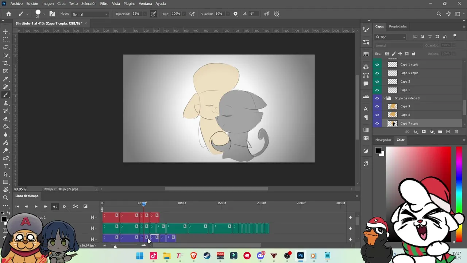This screenshot has width=467, height=263.
Task: Open the Opacidad slider dropdown
Action: coord(145,14)
